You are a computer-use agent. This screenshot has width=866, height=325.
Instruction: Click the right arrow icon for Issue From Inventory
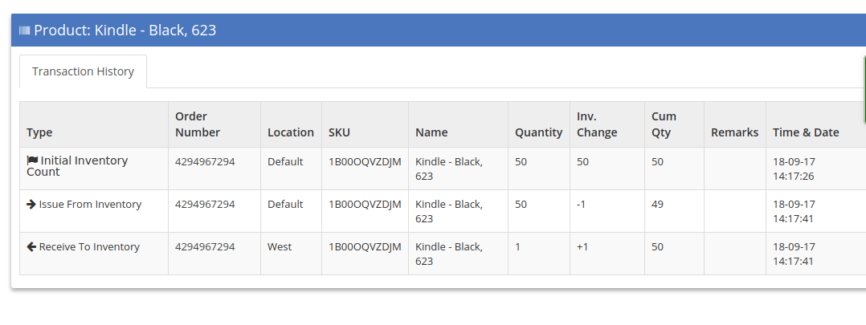[x=31, y=204]
